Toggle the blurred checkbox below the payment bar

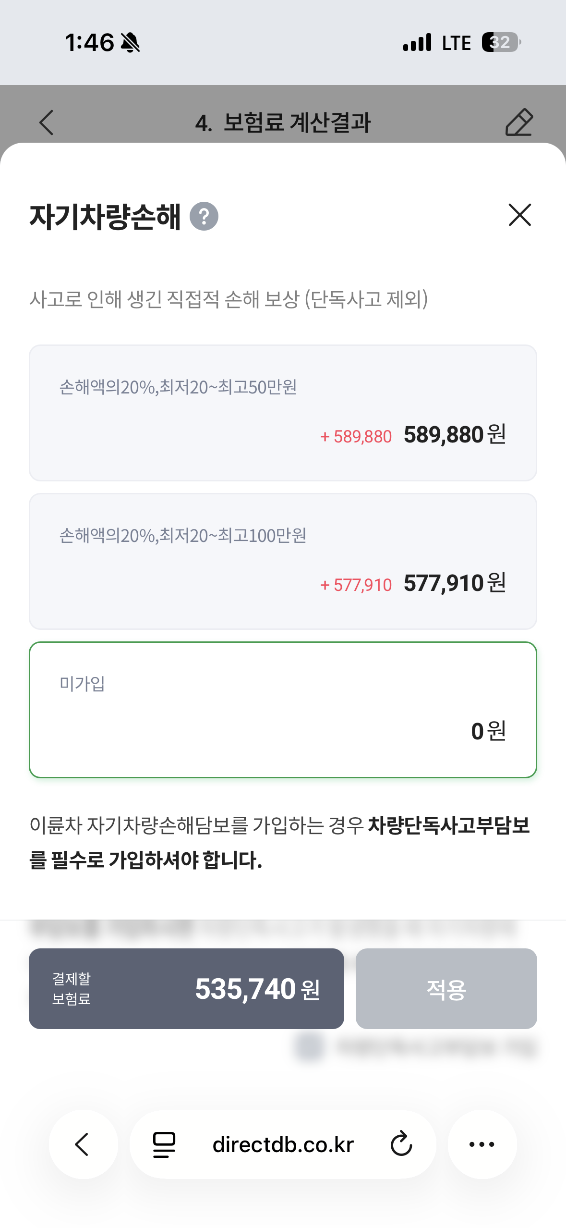click(310, 1047)
